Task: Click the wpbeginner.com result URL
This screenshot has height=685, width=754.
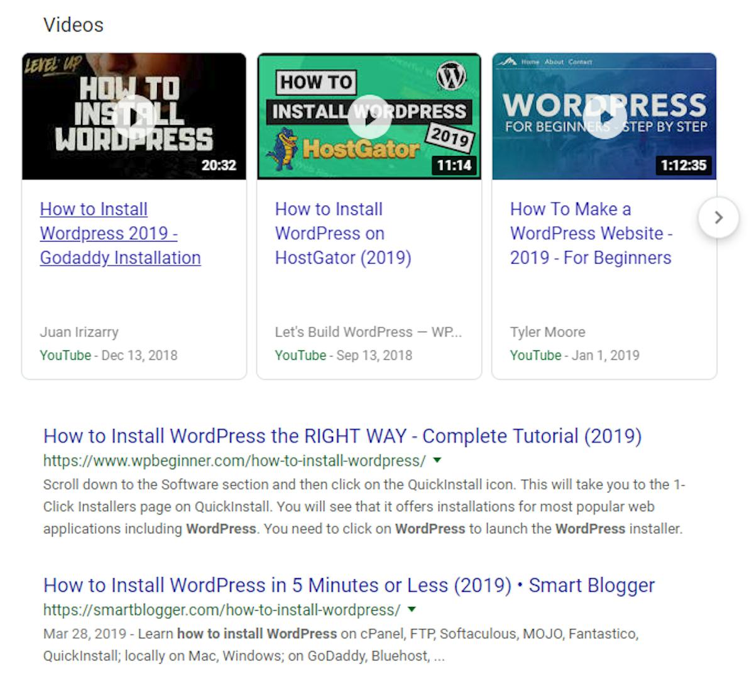Action: click(234, 460)
